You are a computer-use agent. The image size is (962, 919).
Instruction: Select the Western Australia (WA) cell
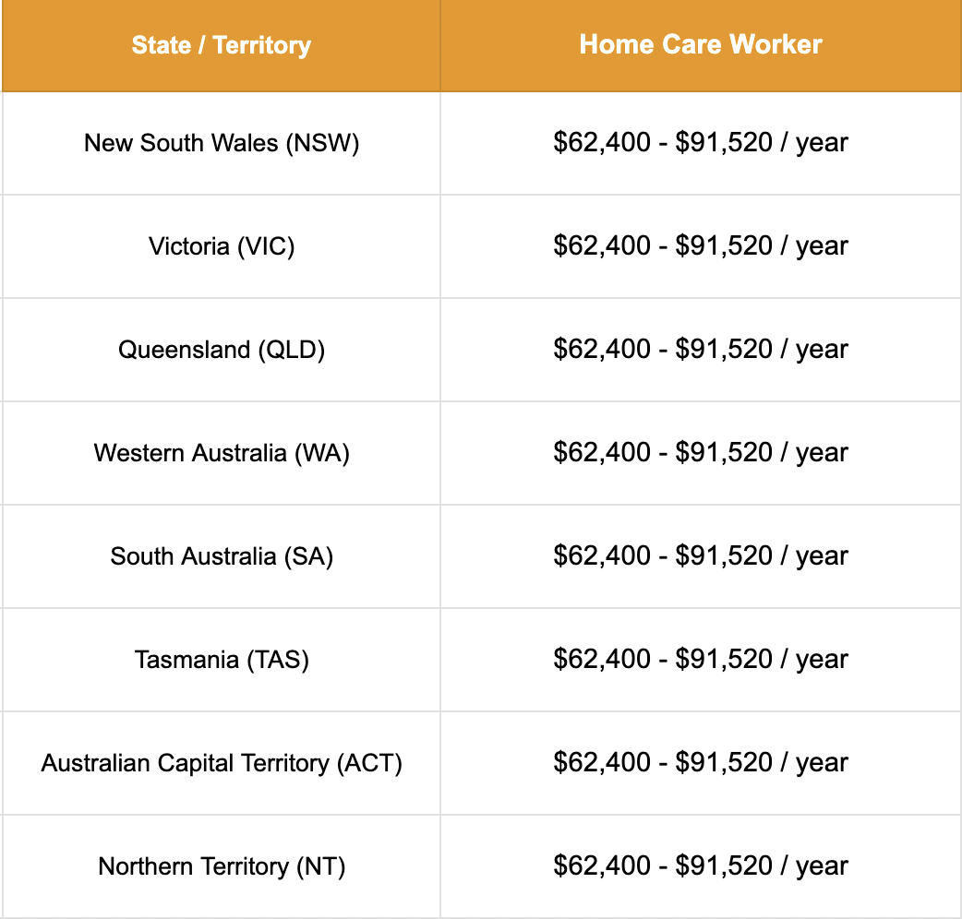point(222,453)
